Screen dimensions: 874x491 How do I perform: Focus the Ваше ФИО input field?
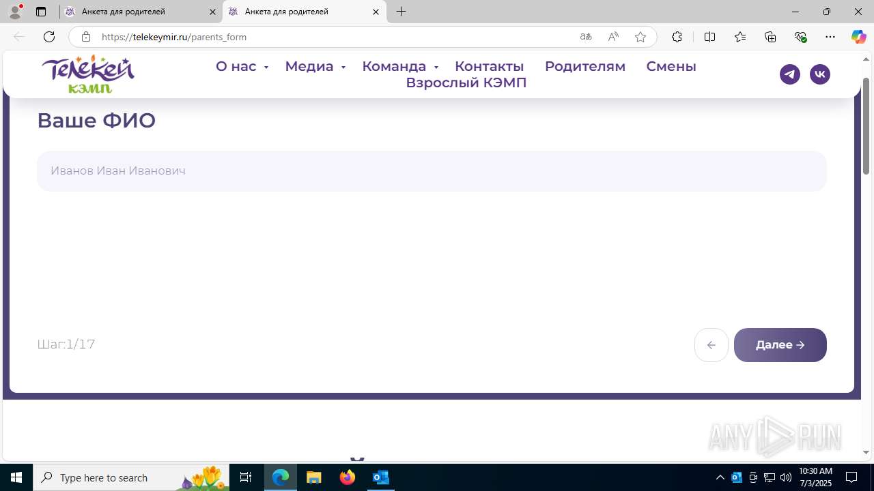pyautogui.click(x=432, y=171)
